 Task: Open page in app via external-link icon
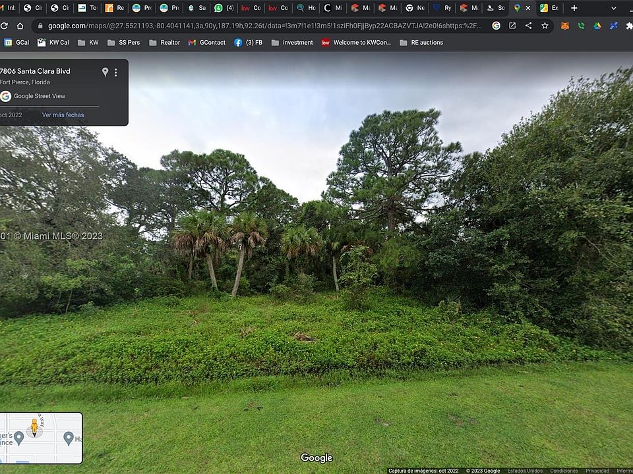[x=512, y=26]
